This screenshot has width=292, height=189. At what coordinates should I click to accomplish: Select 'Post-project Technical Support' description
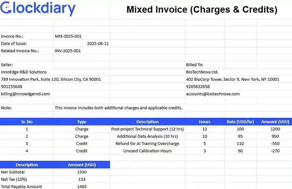pyautogui.click(x=148, y=129)
